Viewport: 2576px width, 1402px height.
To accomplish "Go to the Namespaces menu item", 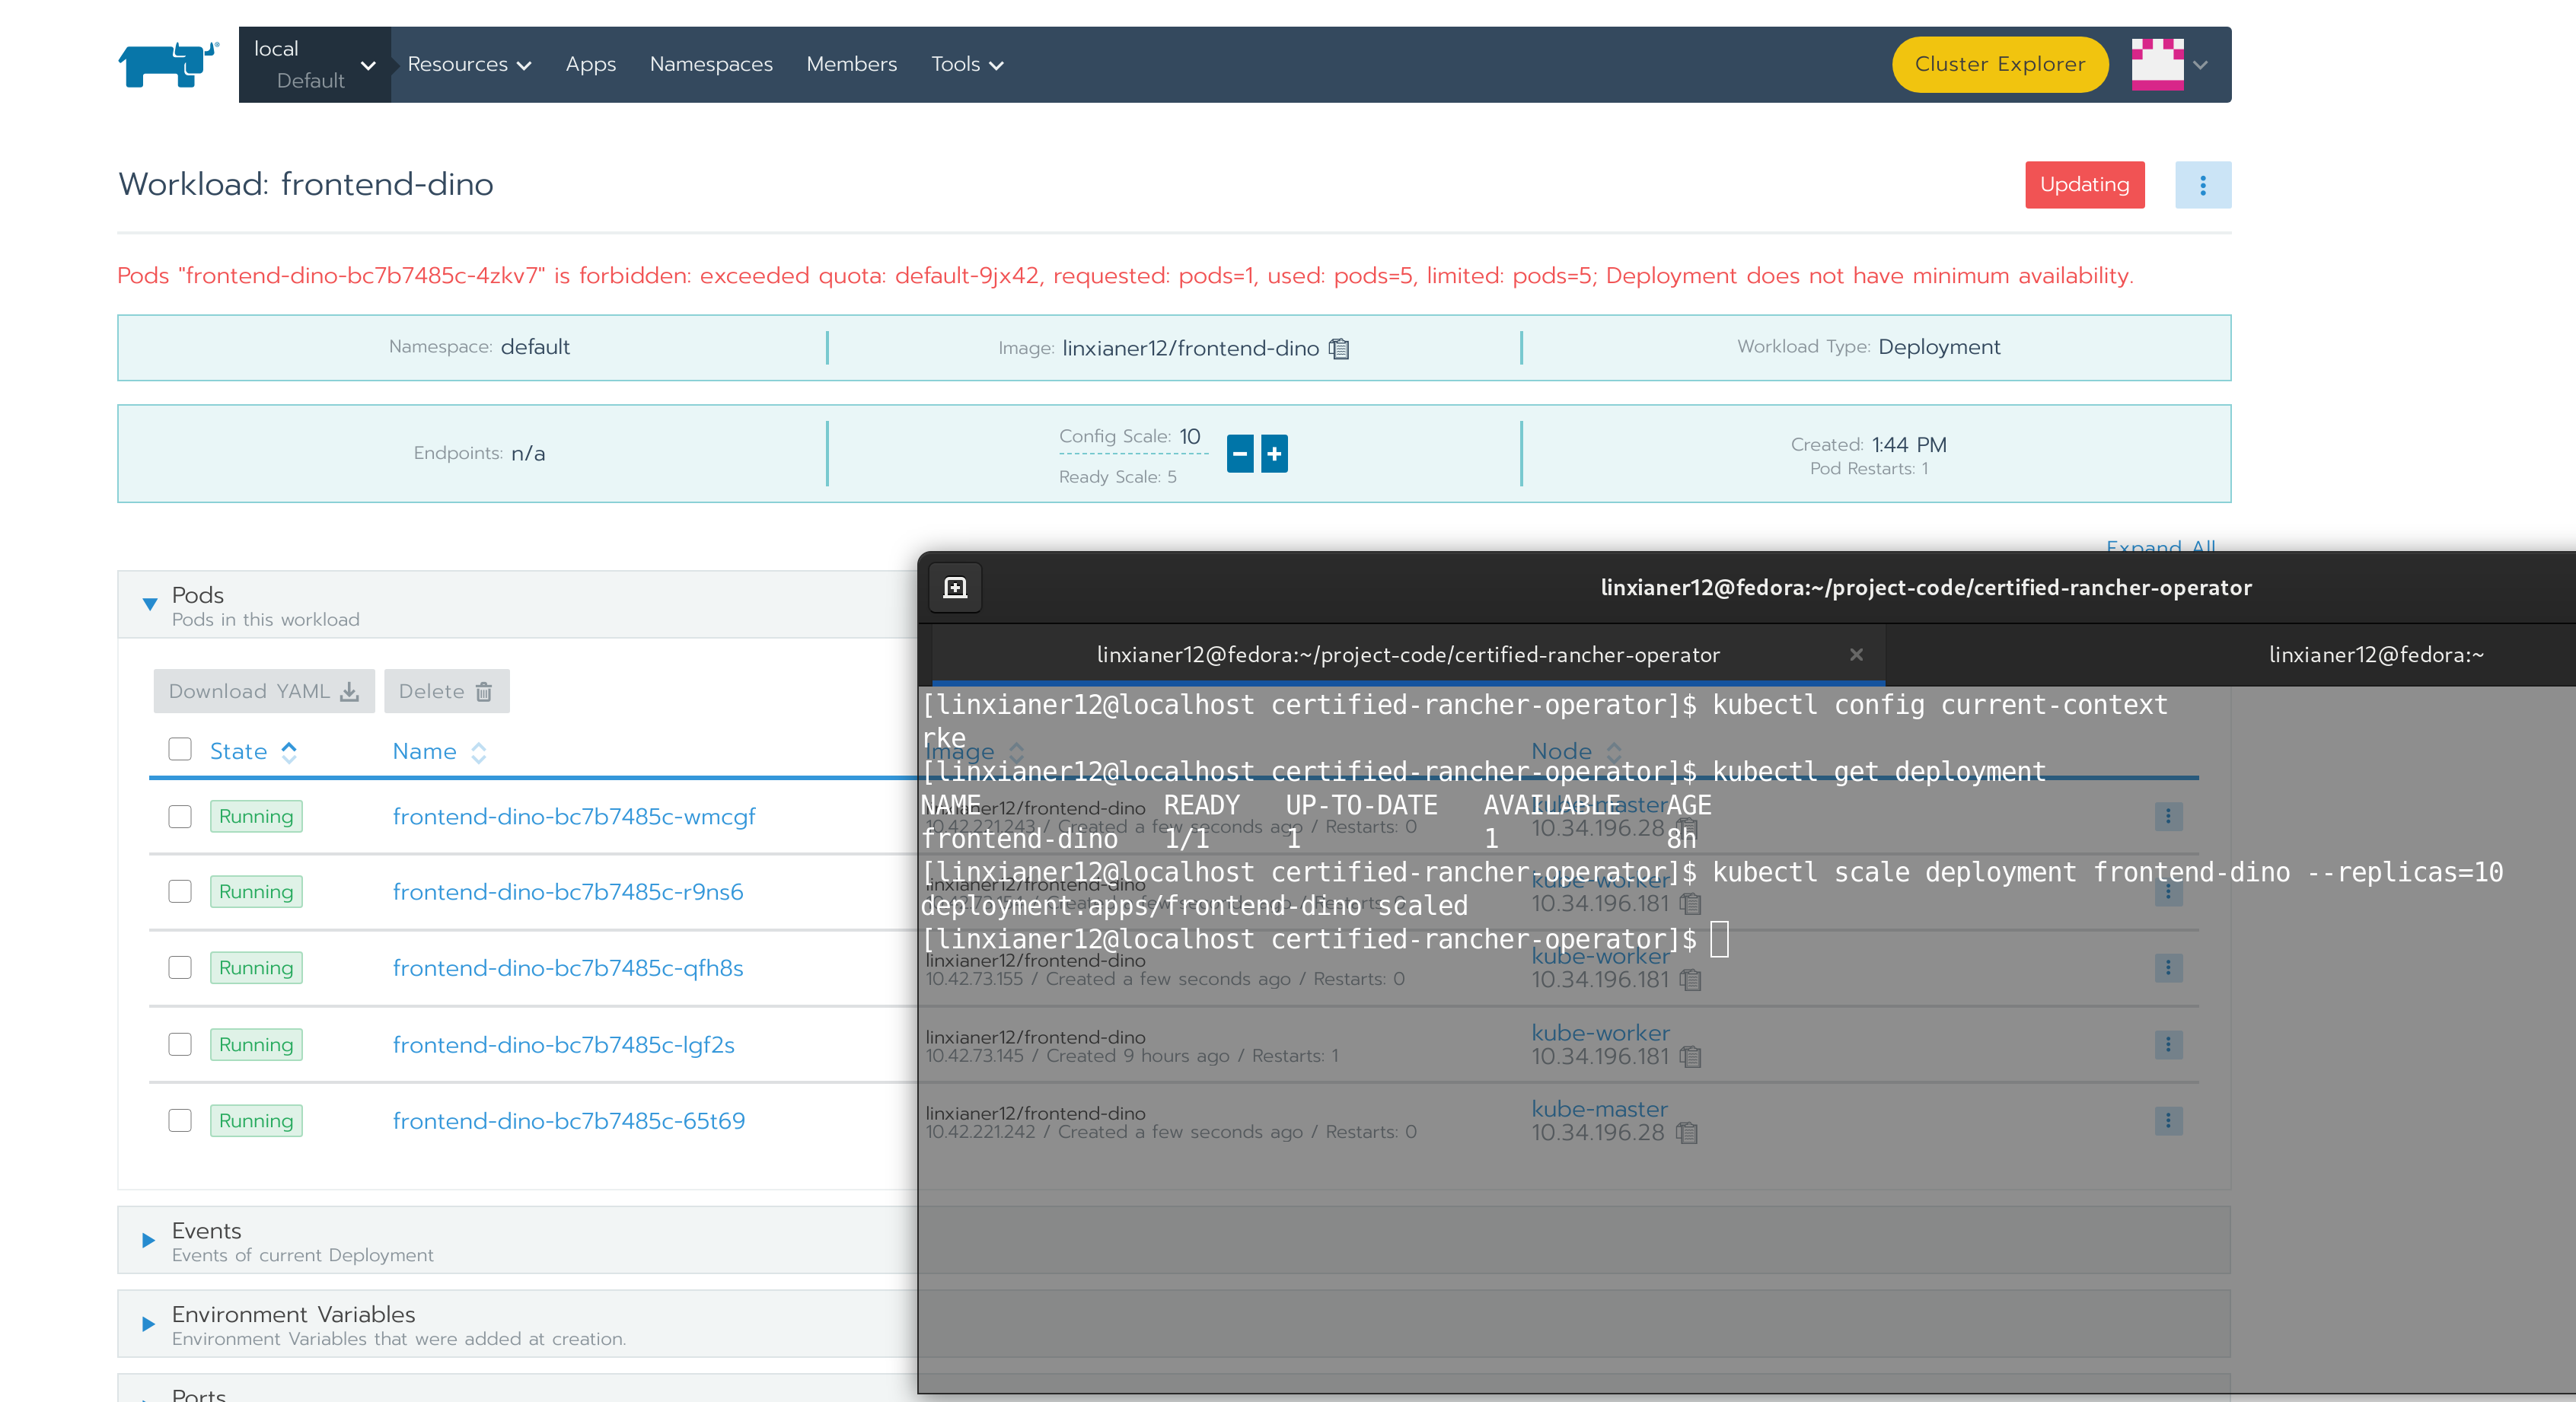I will (711, 65).
